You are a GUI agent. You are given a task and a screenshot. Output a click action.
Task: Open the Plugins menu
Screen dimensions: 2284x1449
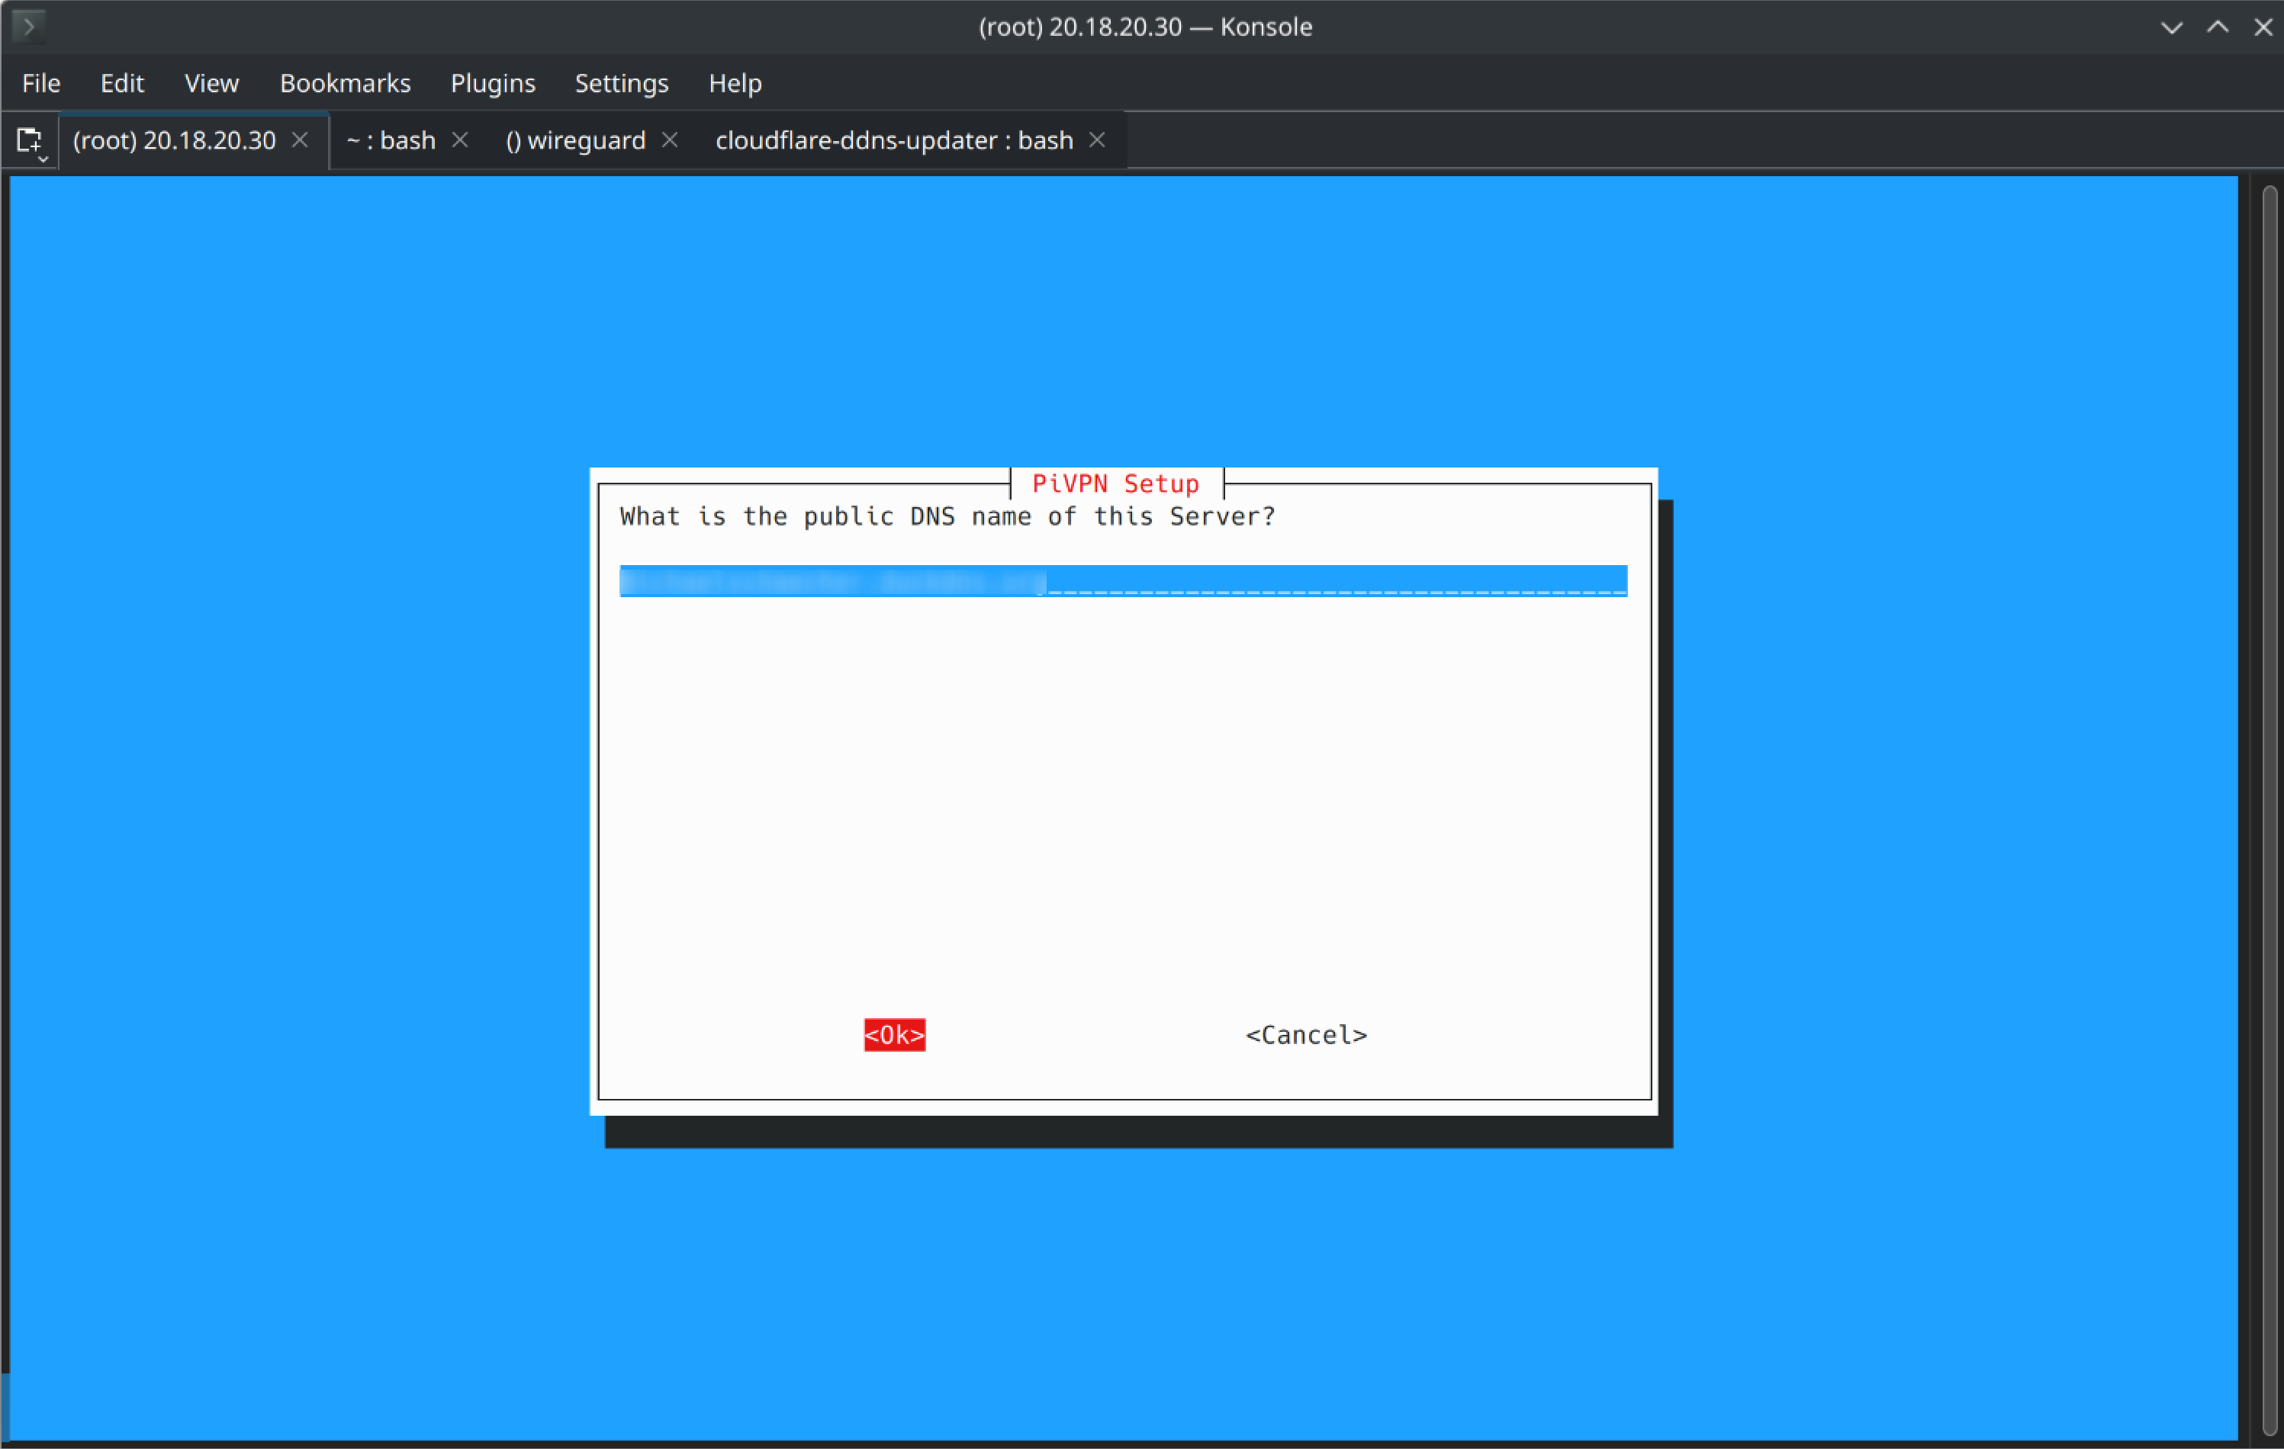pyautogui.click(x=492, y=83)
